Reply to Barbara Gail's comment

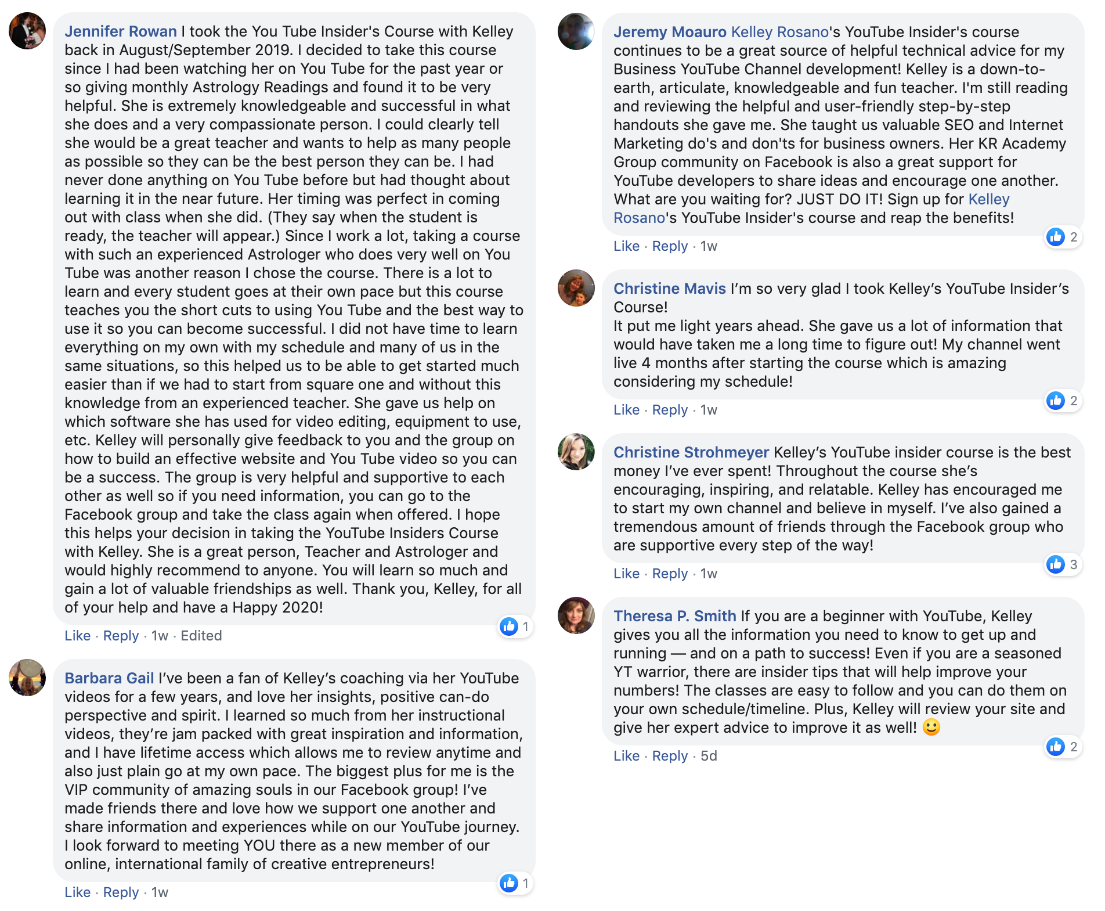(121, 892)
